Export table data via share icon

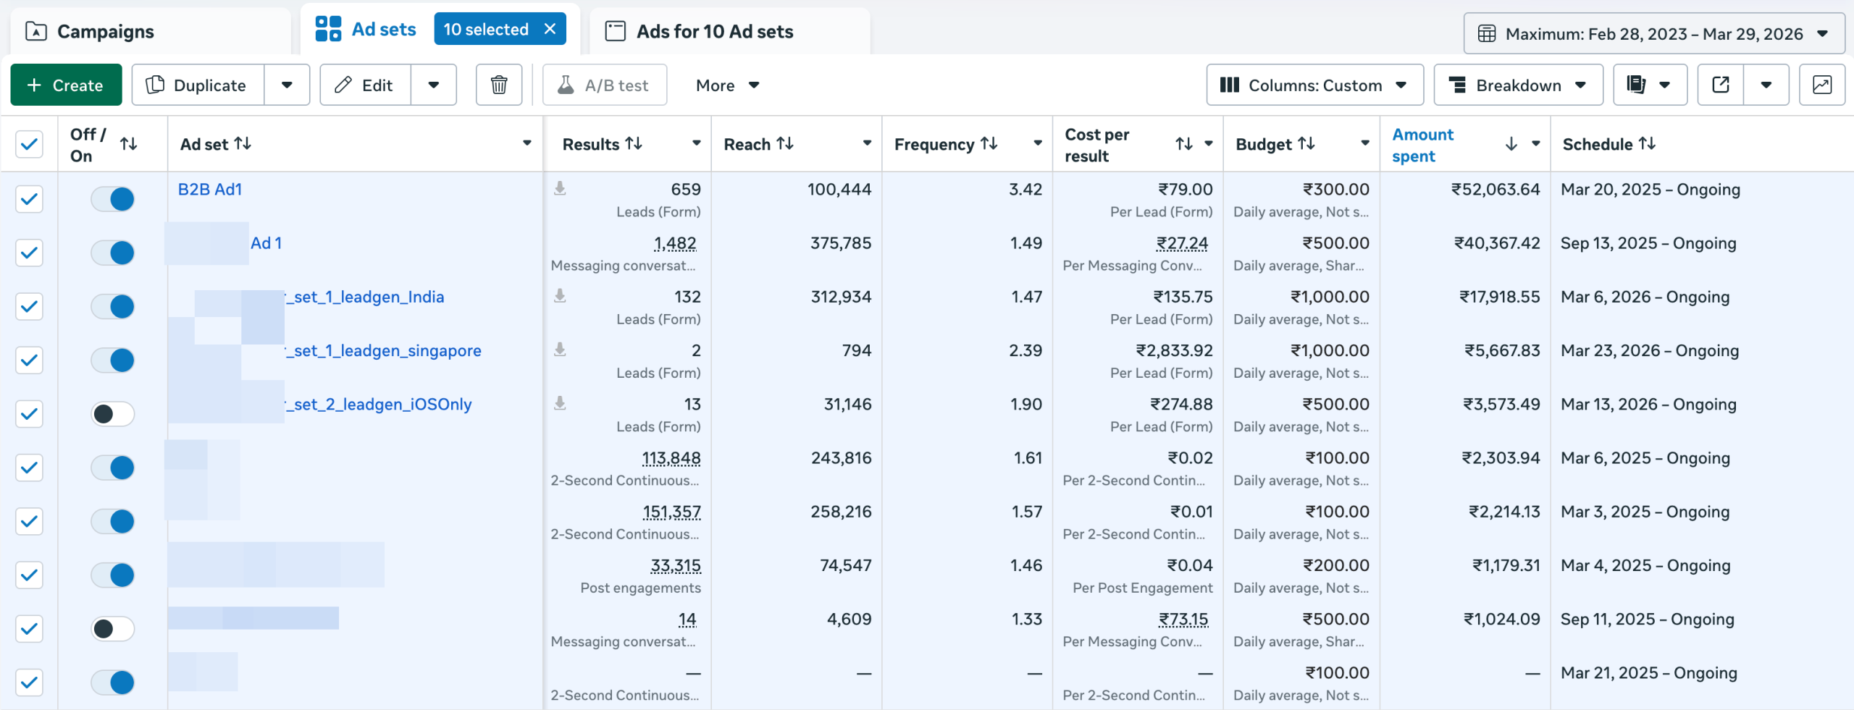coord(1719,85)
